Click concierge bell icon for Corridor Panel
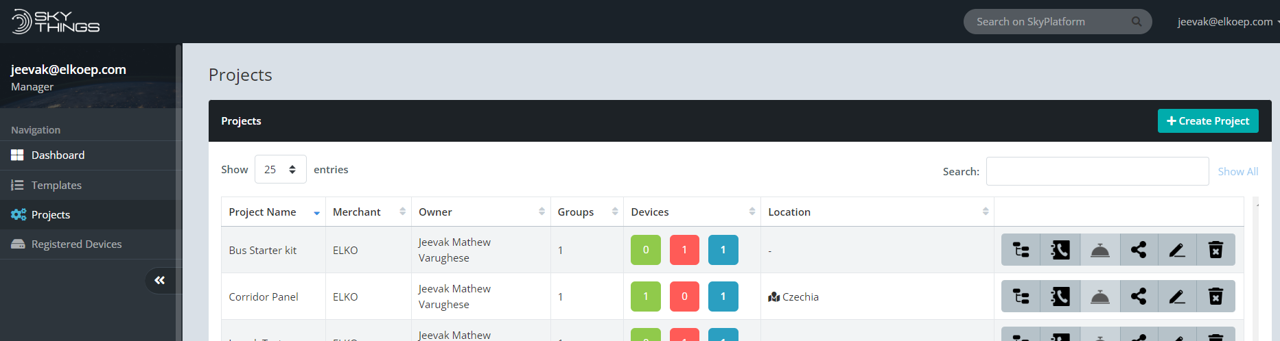Viewport: 1280px width, 341px height. 1099,296
